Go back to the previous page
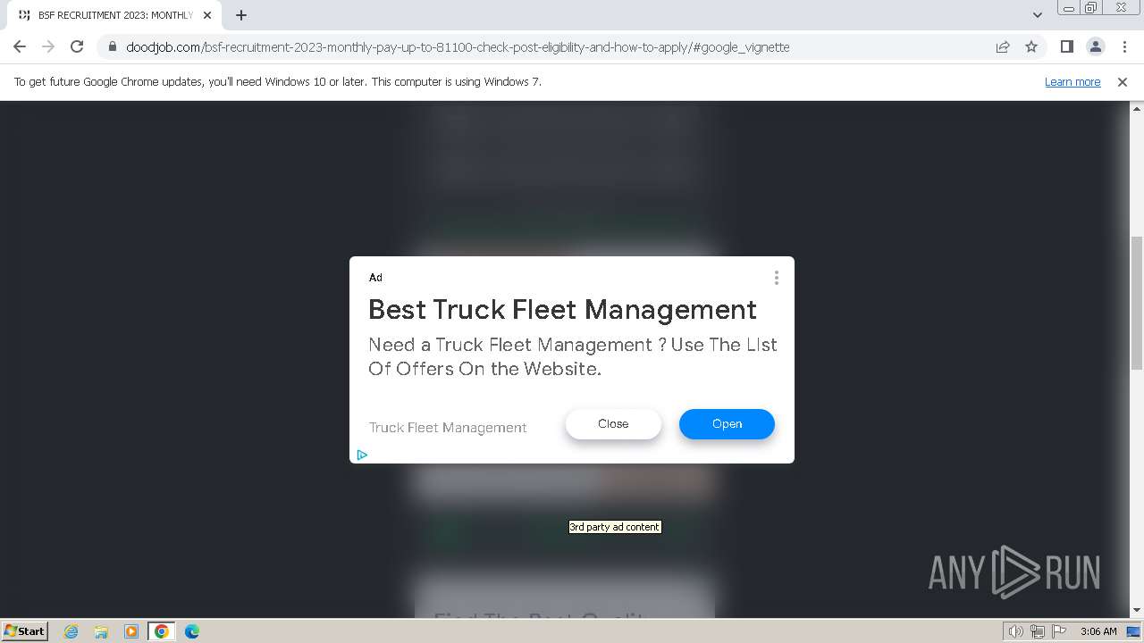The height and width of the screenshot is (643, 1144). pos(20,46)
